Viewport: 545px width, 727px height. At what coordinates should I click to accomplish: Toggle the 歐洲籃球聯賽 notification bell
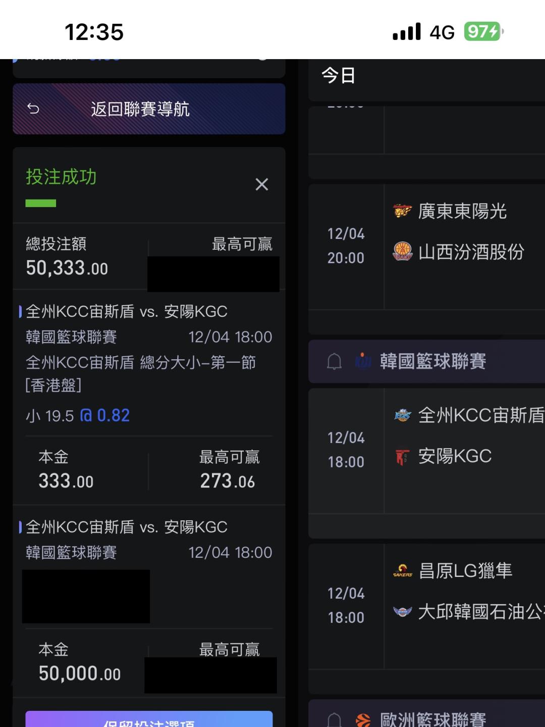pyautogui.click(x=334, y=719)
